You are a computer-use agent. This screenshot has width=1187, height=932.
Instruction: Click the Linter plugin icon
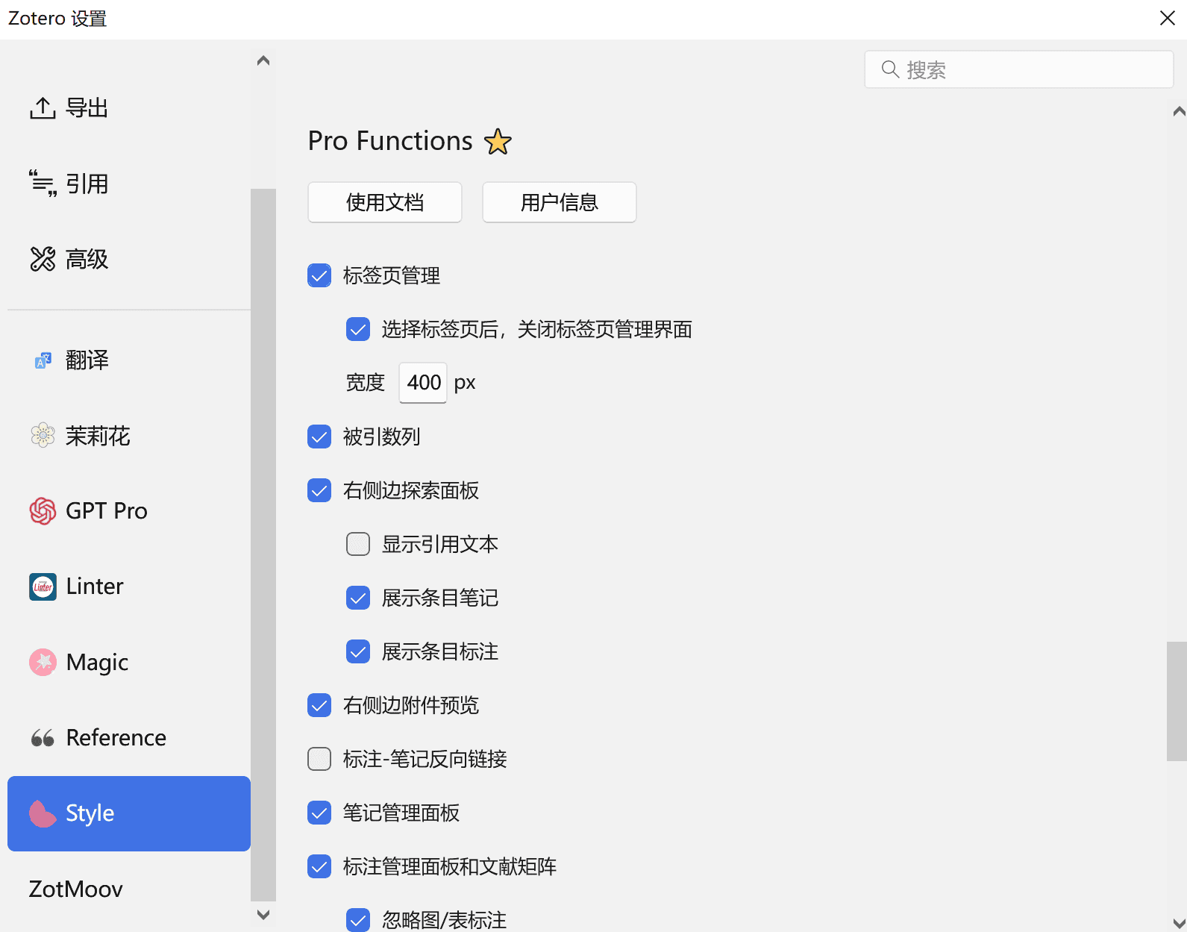(43, 587)
